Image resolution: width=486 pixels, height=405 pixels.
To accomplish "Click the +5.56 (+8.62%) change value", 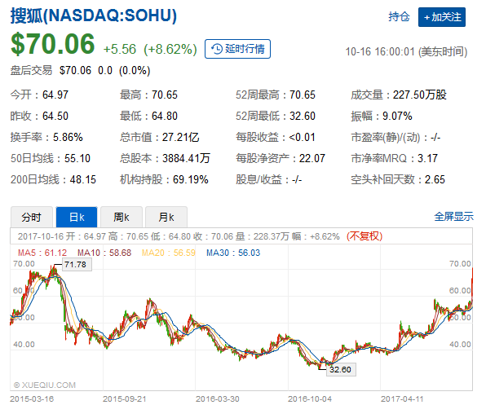I will (x=150, y=49).
